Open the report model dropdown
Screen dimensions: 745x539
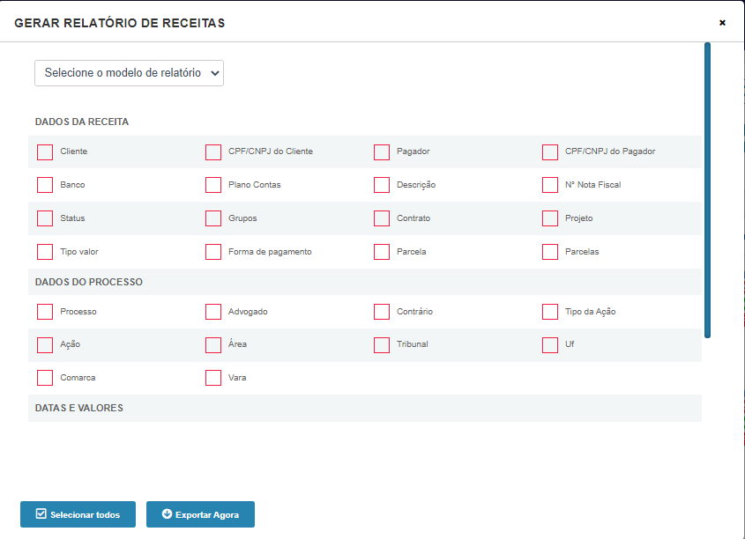point(129,73)
